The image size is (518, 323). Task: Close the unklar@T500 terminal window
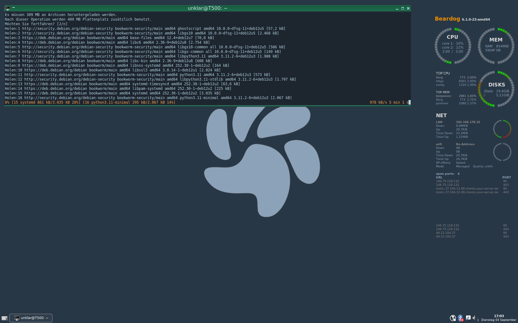(x=408, y=8)
